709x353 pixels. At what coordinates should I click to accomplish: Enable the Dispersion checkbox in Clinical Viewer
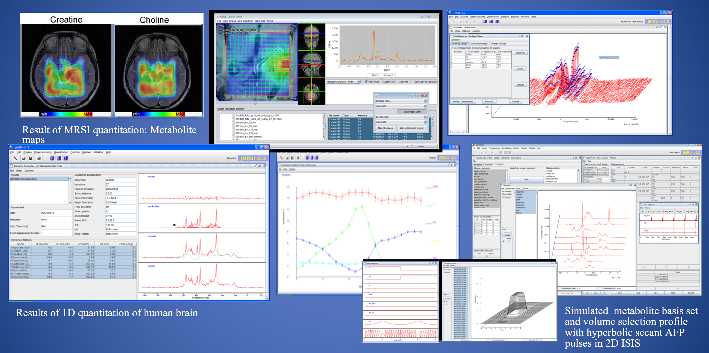click(x=381, y=82)
